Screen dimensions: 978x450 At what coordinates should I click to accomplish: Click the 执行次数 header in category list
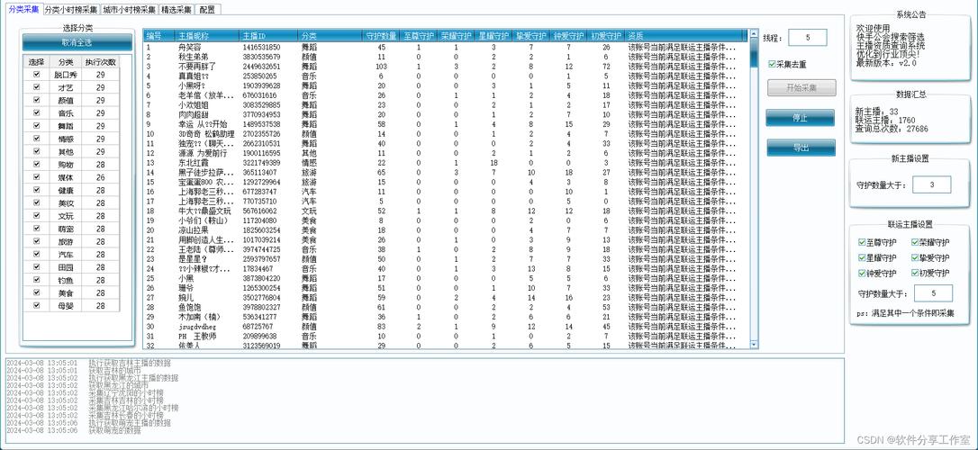pyautogui.click(x=101, y=62)
